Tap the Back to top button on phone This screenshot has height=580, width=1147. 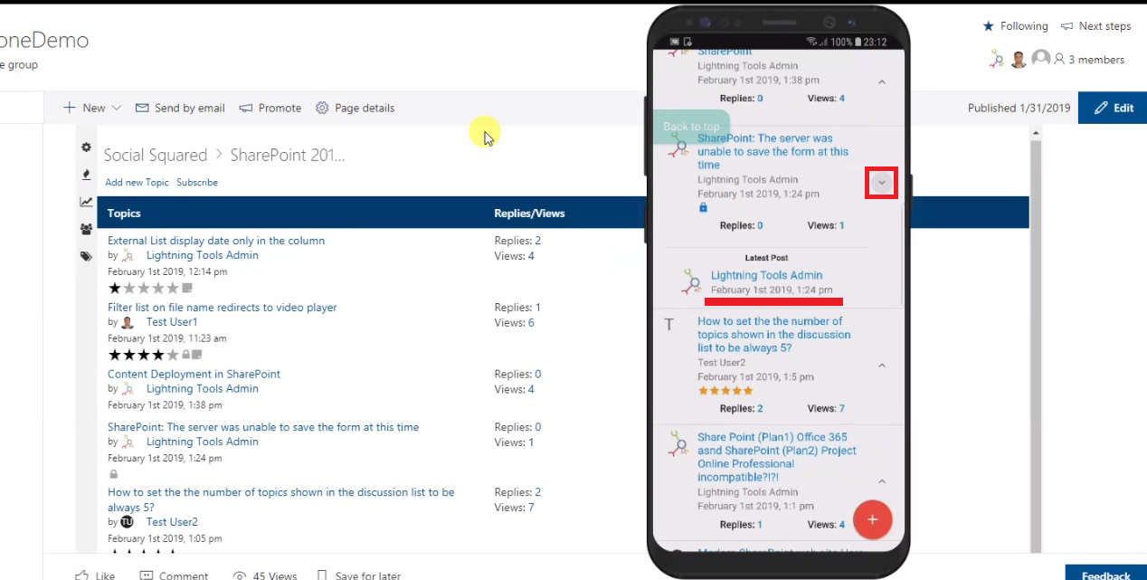coord(691,127)
